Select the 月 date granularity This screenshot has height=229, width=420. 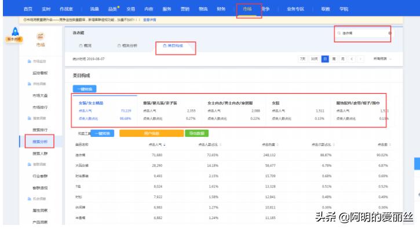tap(343, 59)
